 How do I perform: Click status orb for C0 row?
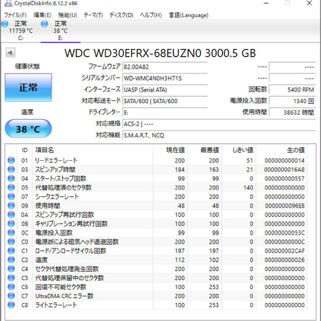coord(11,241)
